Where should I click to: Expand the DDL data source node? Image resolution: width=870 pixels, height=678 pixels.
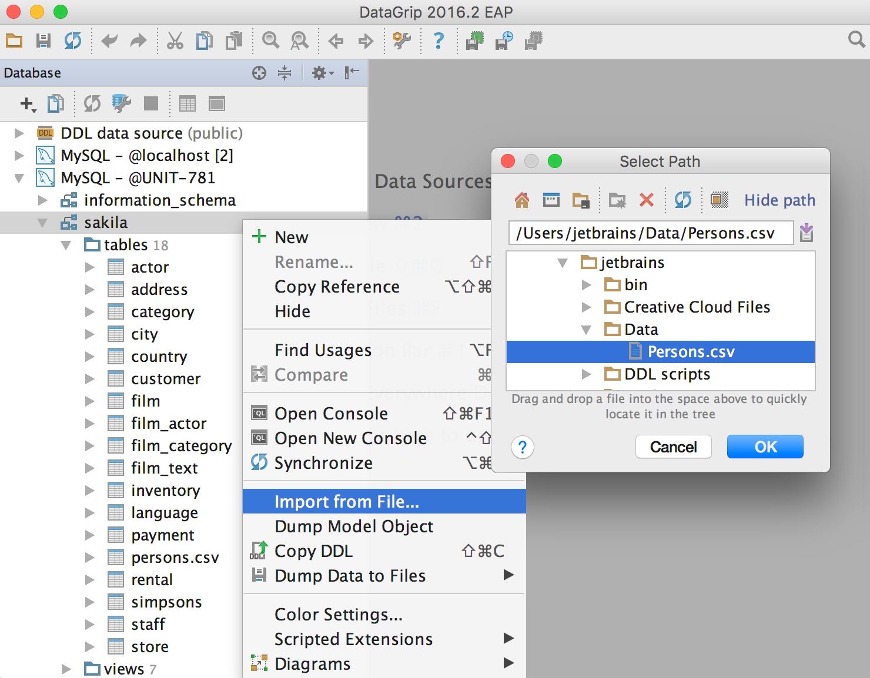pos(19,133)
